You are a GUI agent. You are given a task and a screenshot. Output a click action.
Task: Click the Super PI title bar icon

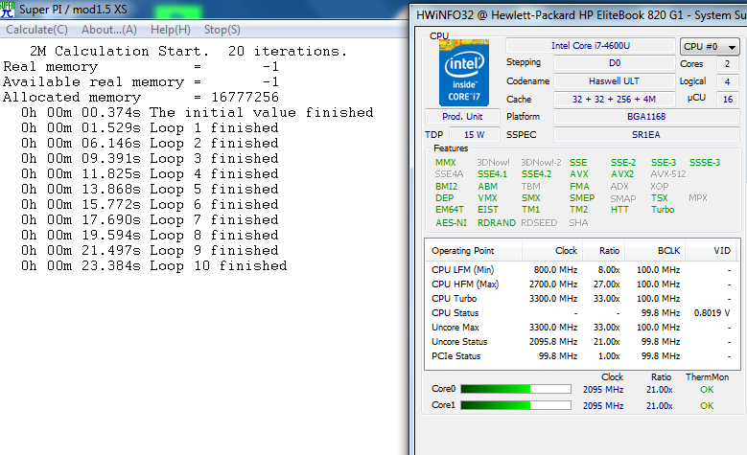point(7,10)
